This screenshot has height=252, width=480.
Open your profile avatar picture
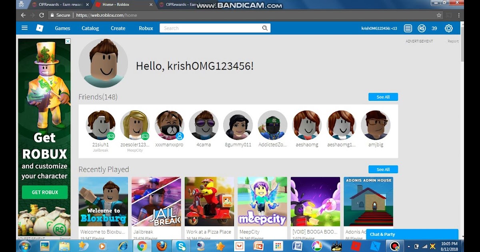pyautogui.click(x=103, y=63)
